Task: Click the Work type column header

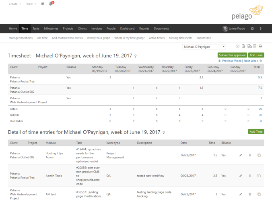Action: [x=113, y=143]
